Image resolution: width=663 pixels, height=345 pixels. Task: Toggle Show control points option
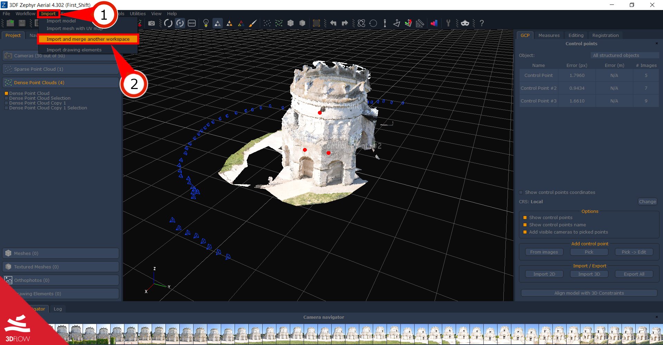(x=525, y=218)
